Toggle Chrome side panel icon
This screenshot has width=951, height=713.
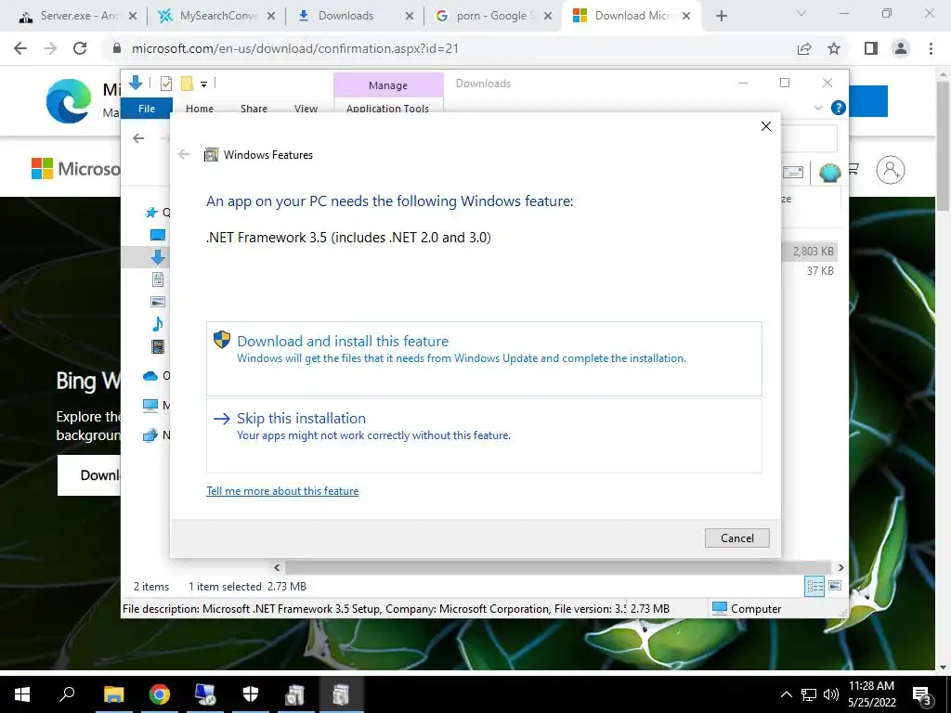coord(871,48)
